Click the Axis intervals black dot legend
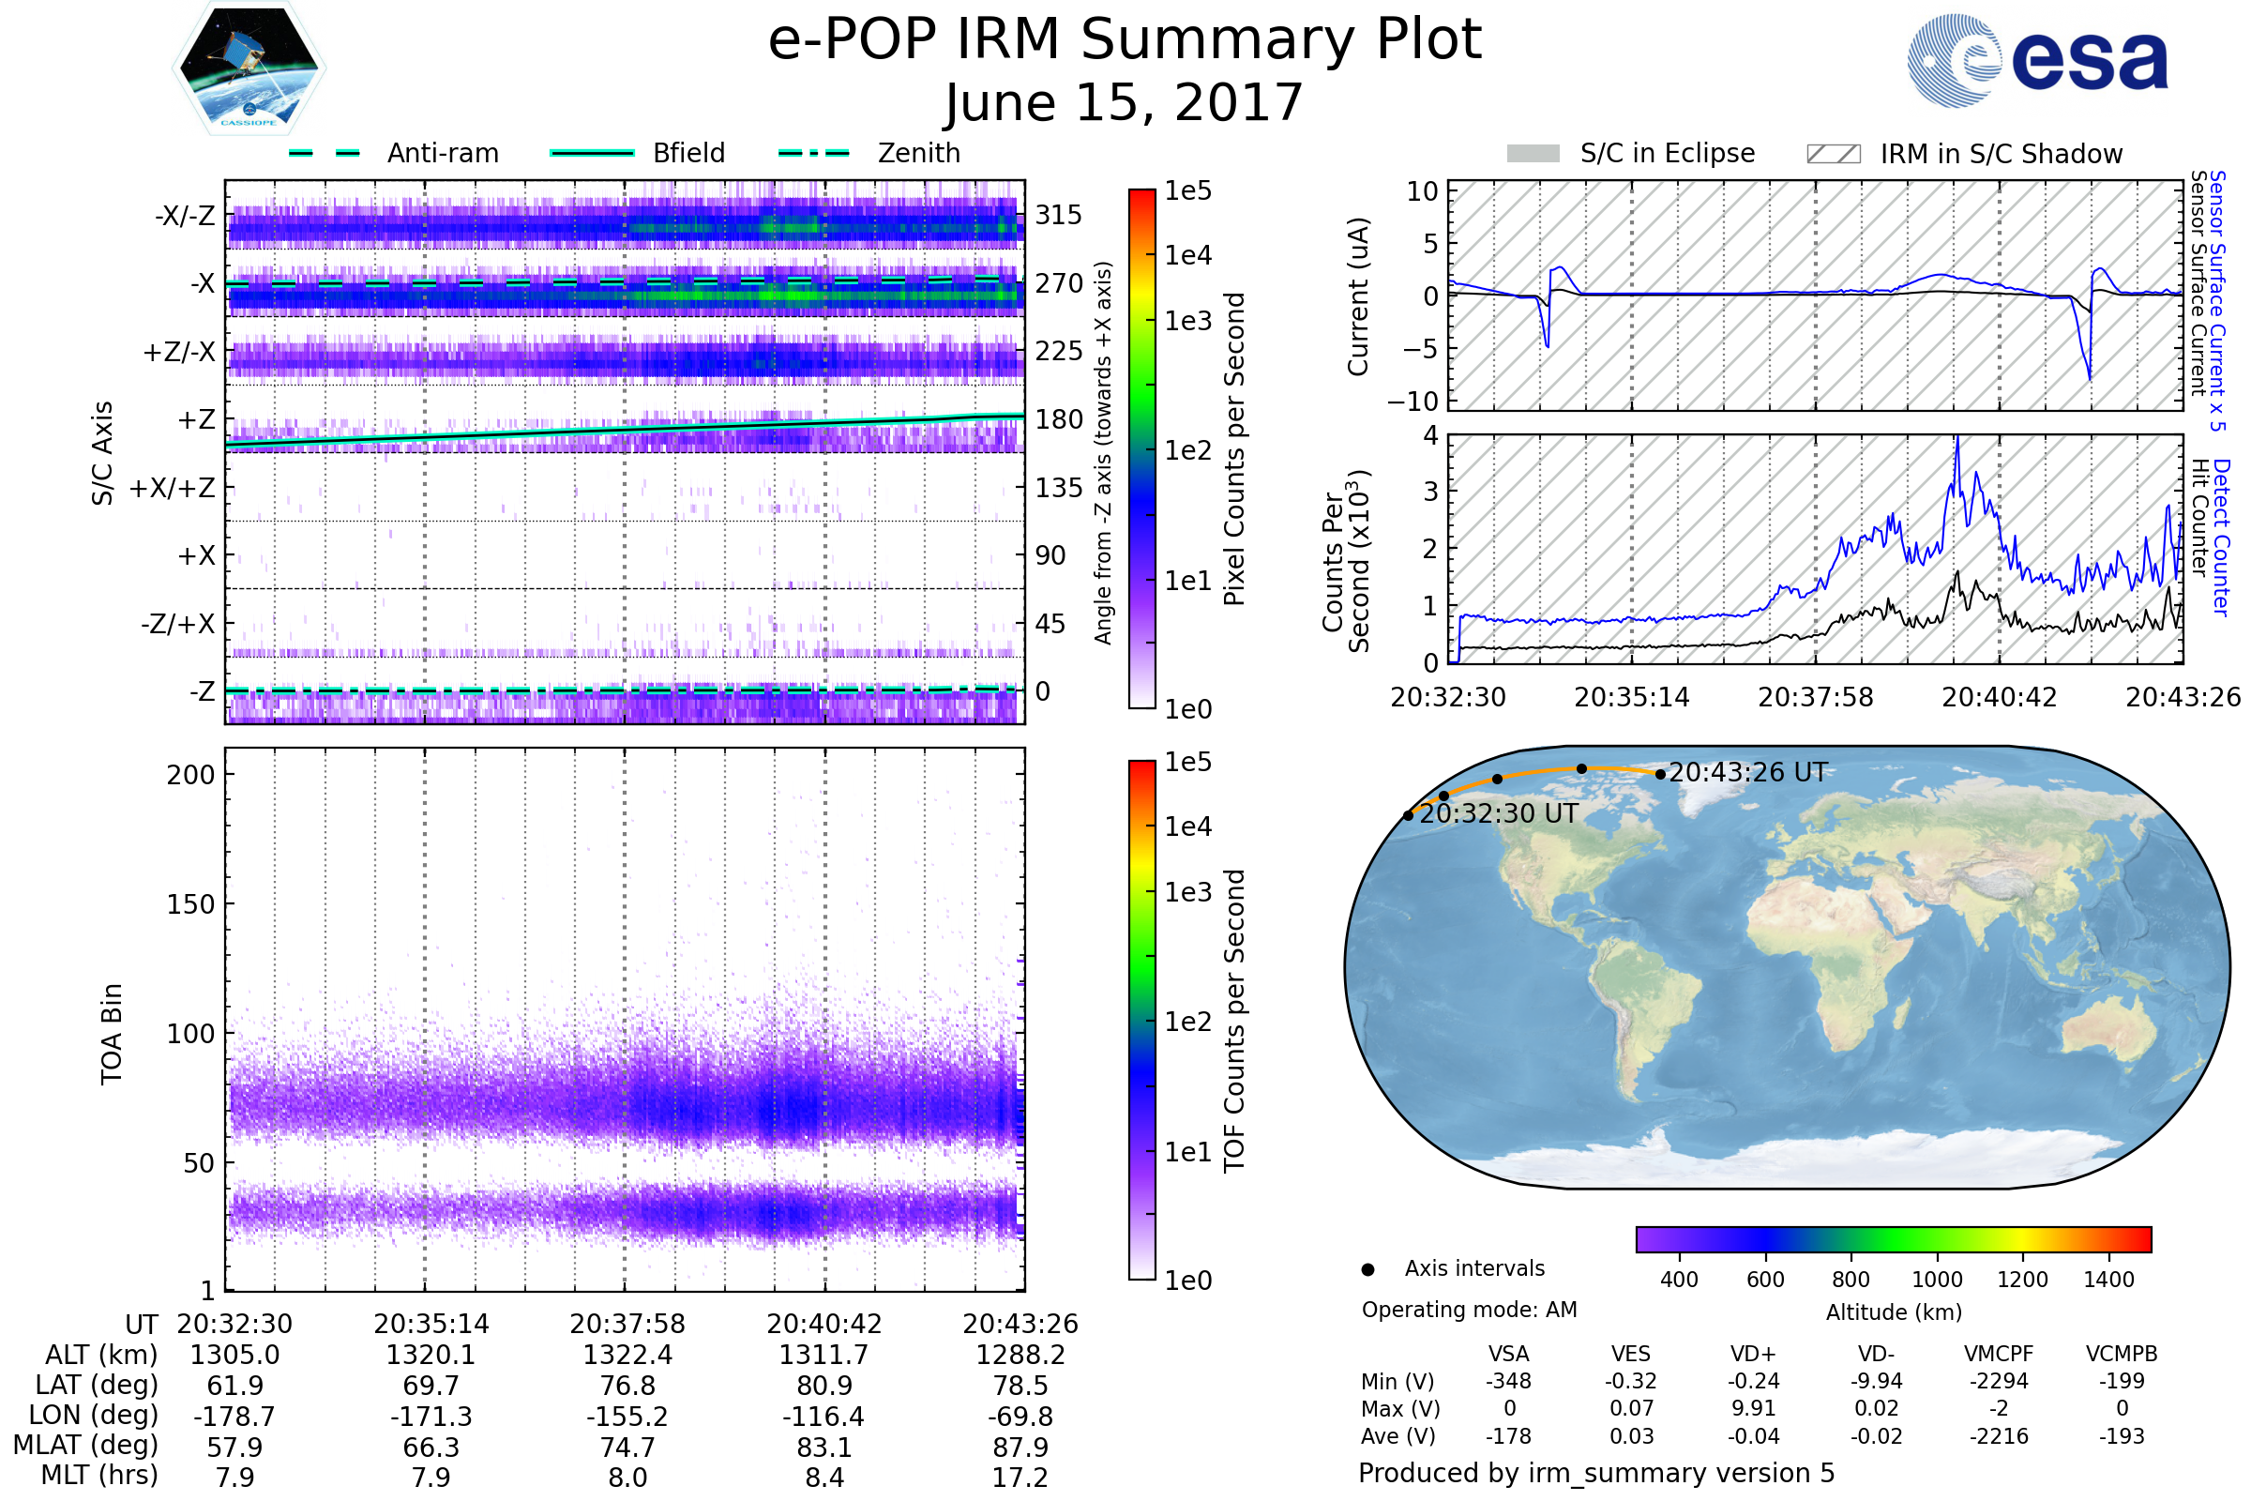The image size is (2251, 1501). [1367, 1269]
